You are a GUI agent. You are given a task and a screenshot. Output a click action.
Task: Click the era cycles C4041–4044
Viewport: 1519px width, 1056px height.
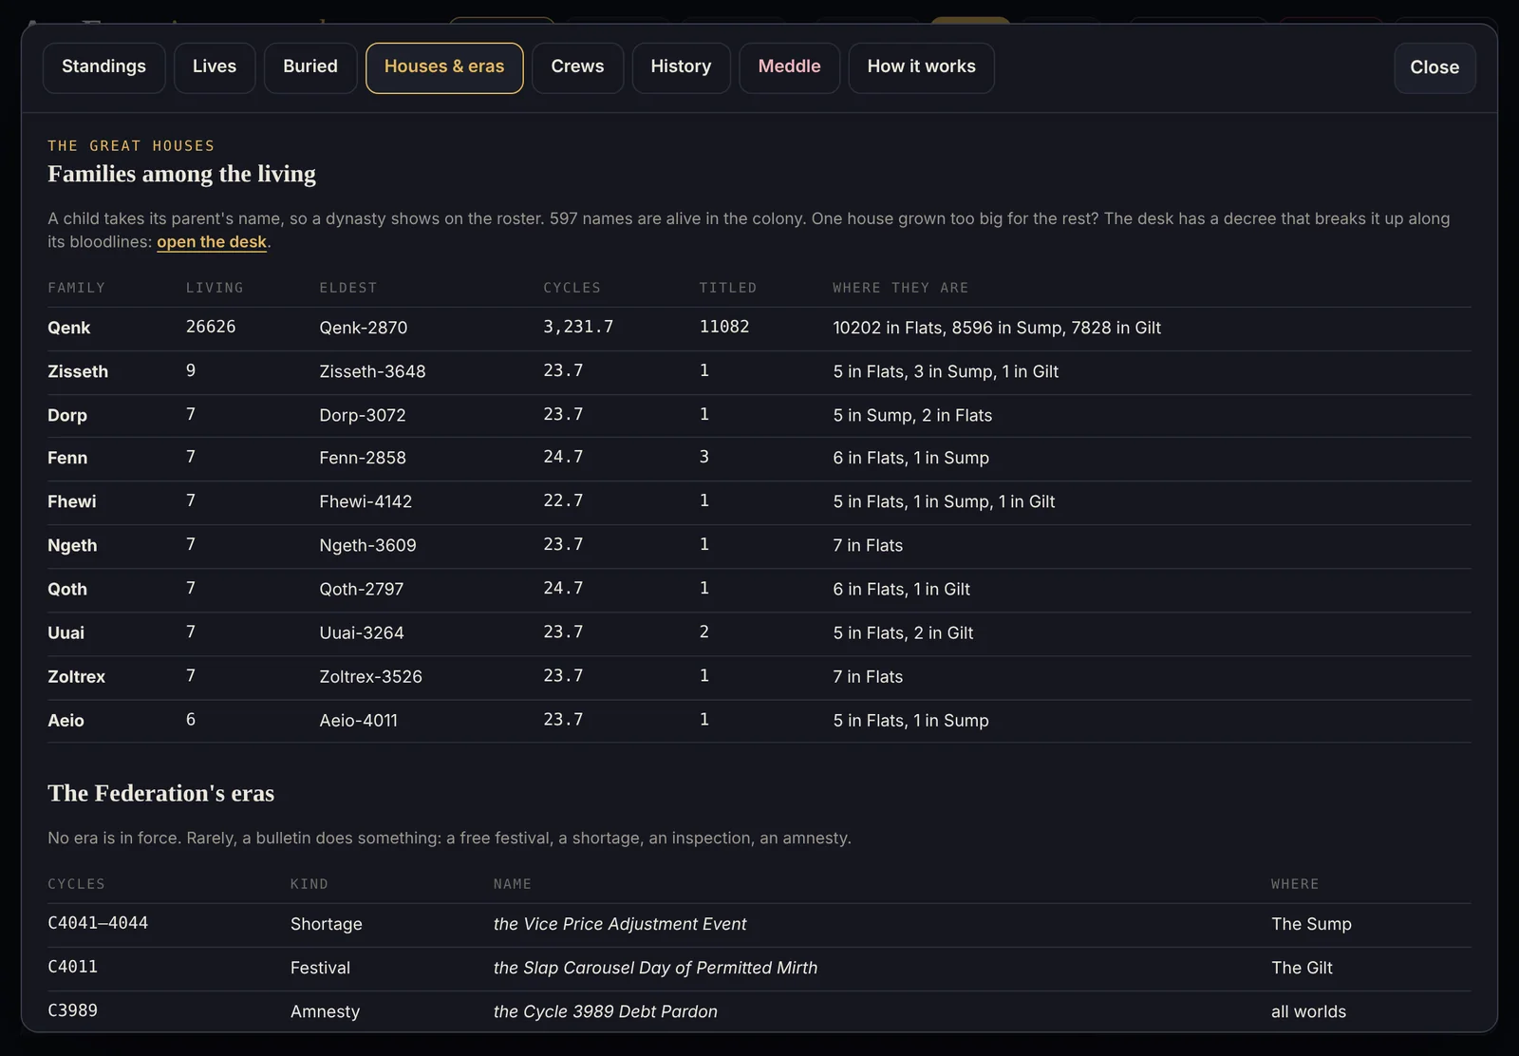(98, 923)
